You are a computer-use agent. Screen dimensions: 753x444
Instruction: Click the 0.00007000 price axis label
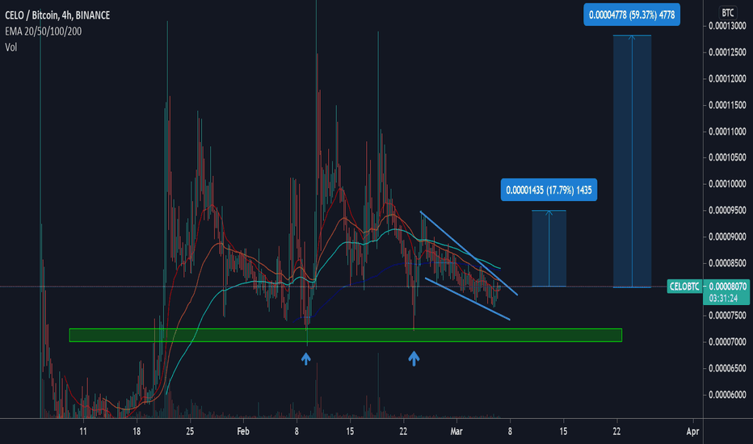pos(727,341)
